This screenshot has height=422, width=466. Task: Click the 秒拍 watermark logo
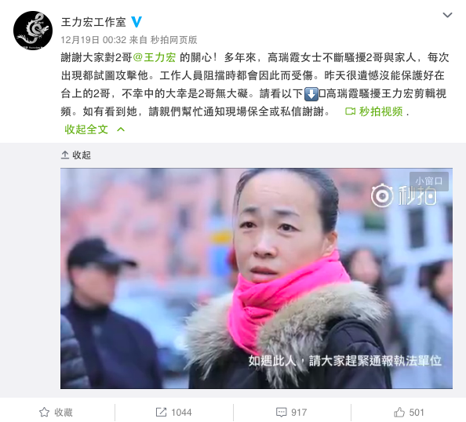403,195
